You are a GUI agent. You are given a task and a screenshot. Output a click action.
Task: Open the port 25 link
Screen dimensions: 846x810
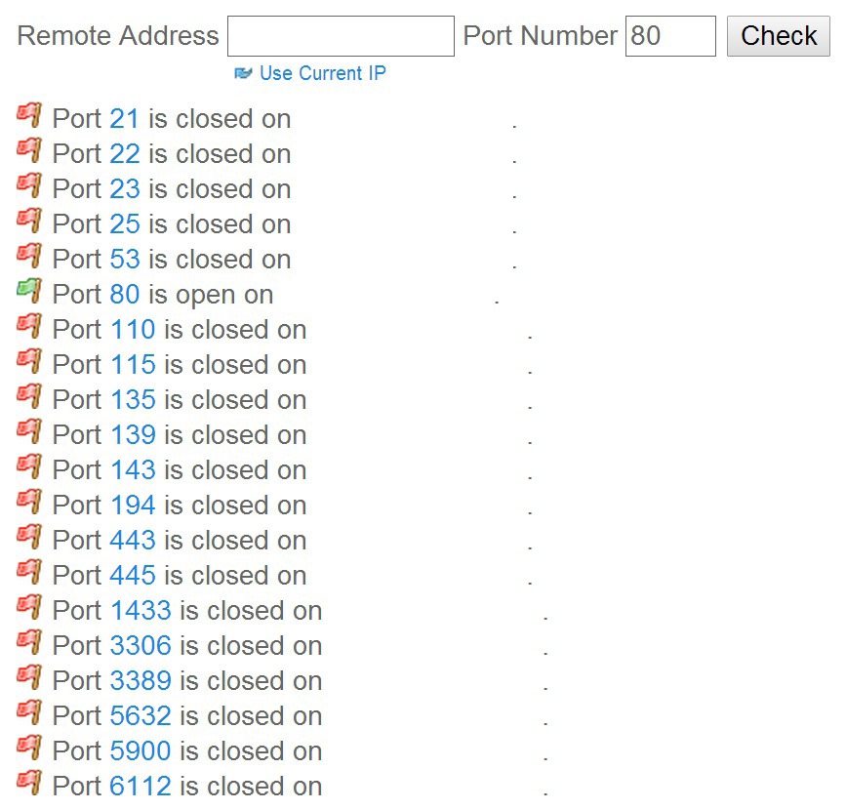(125, 223)
